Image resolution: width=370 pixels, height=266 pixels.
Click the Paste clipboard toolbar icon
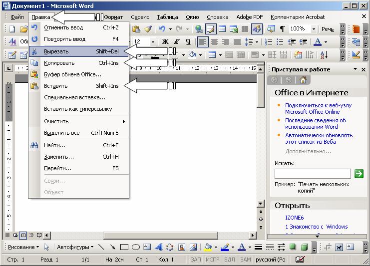click(x=136, y=29)
